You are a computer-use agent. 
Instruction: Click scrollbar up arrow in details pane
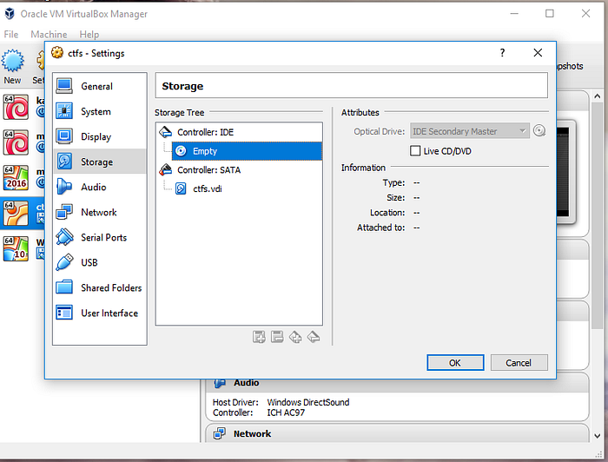[x=598, y=96]
